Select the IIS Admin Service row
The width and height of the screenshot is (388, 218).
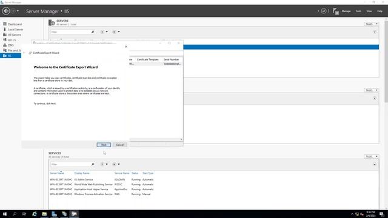(x=102, y=180)
